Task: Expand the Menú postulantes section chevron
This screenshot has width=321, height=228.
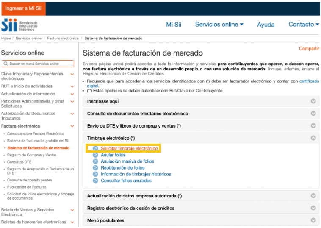Action: click(x=313, y=220)
